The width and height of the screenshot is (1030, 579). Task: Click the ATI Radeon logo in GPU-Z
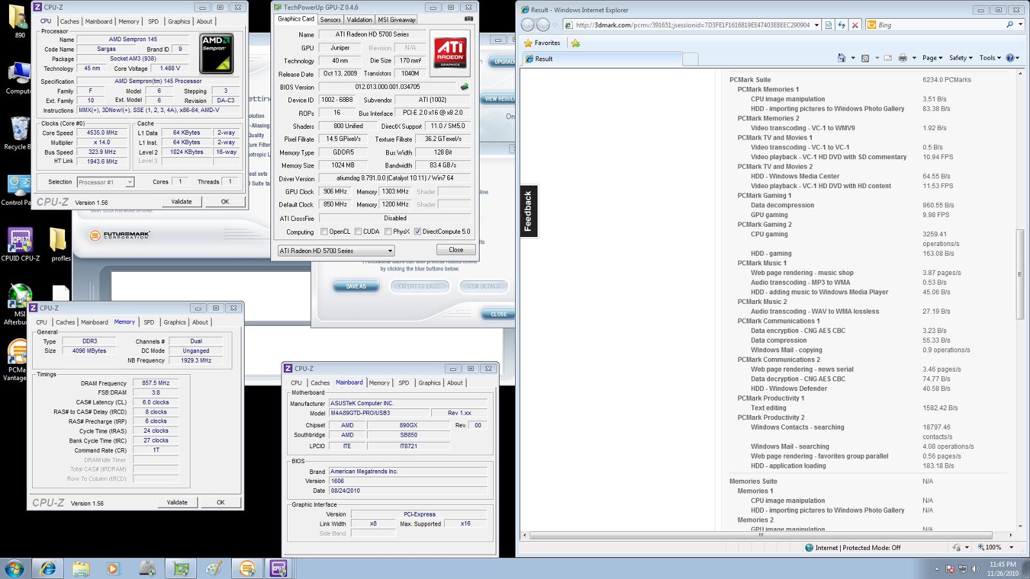click(x=450, y=52)
